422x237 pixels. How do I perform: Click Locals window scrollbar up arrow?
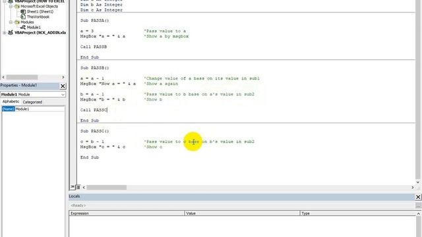(x=418, y=213)
